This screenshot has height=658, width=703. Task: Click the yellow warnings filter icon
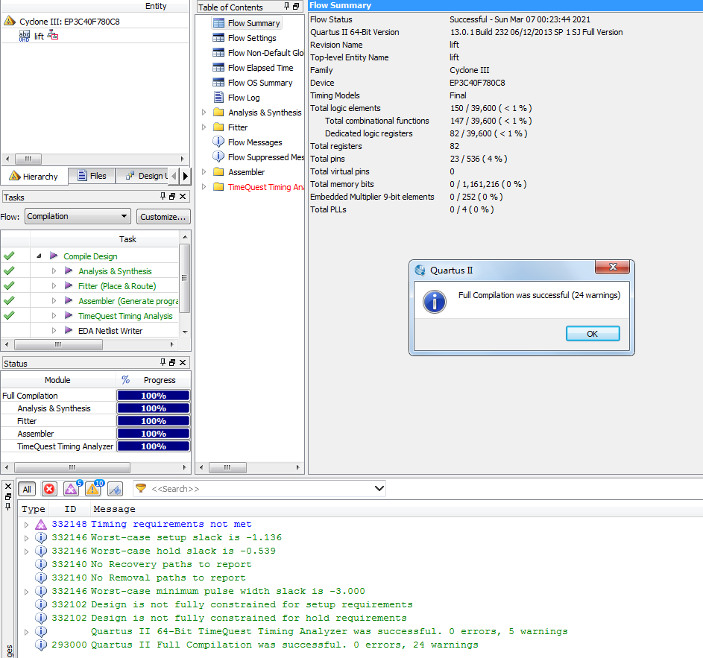[x=92, y=489]
